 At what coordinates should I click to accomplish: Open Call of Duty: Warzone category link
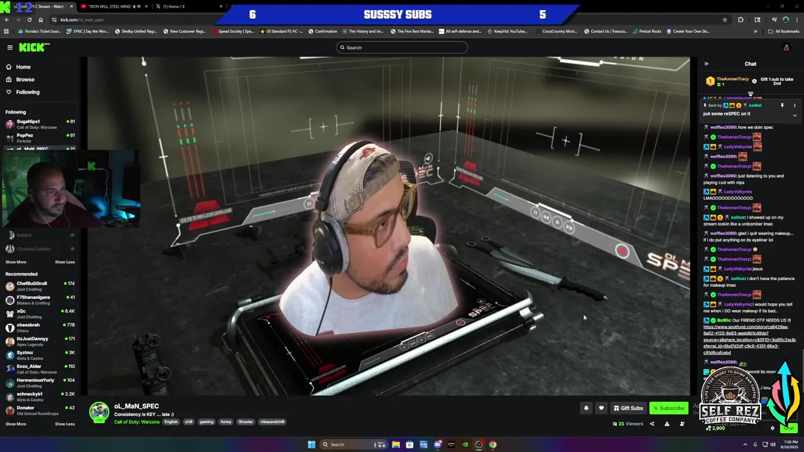point(137,422)
